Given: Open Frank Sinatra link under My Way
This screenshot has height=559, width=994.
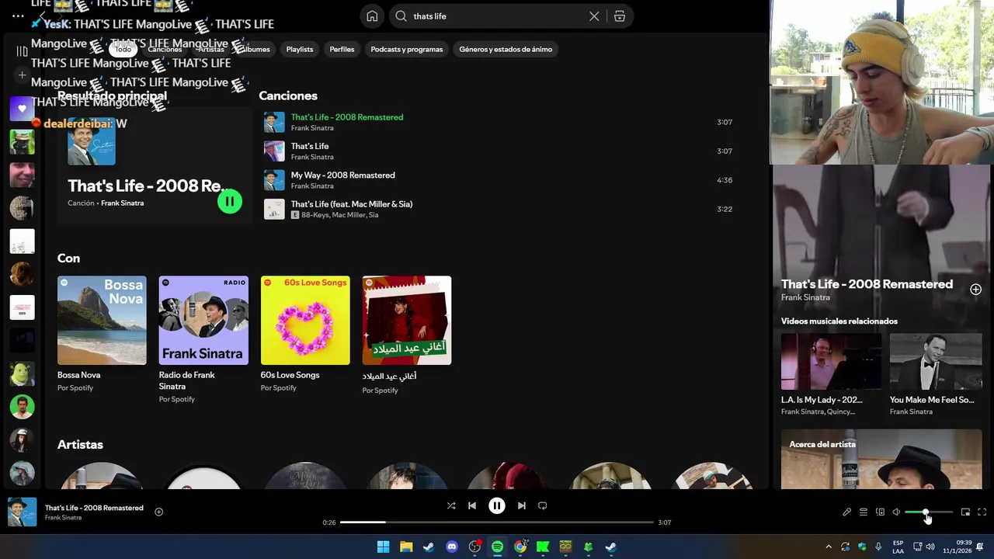Looking at the screenshot, I should point(312,186).
